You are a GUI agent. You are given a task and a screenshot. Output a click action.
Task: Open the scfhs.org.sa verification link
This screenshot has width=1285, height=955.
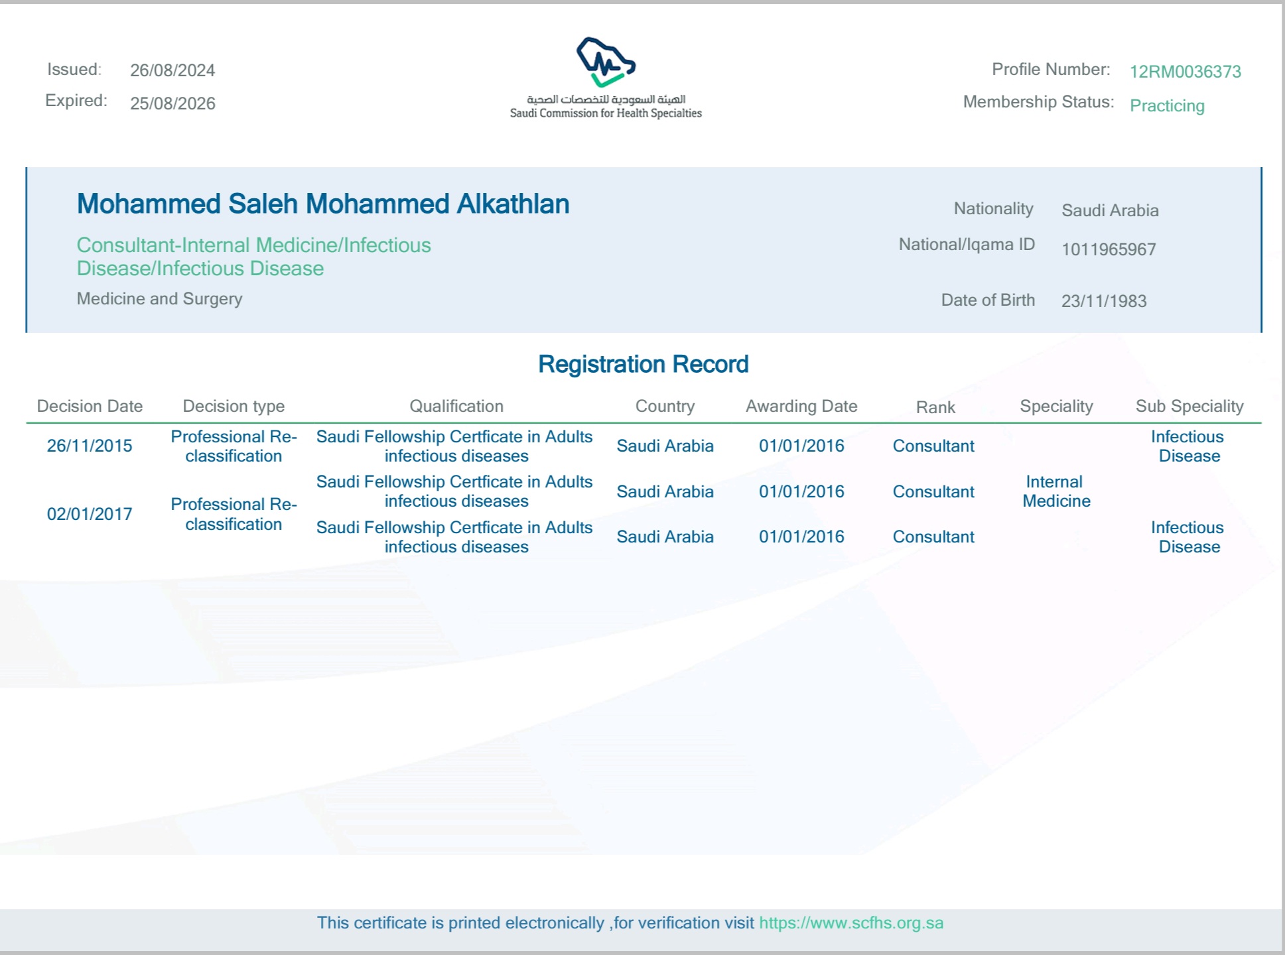850,923
